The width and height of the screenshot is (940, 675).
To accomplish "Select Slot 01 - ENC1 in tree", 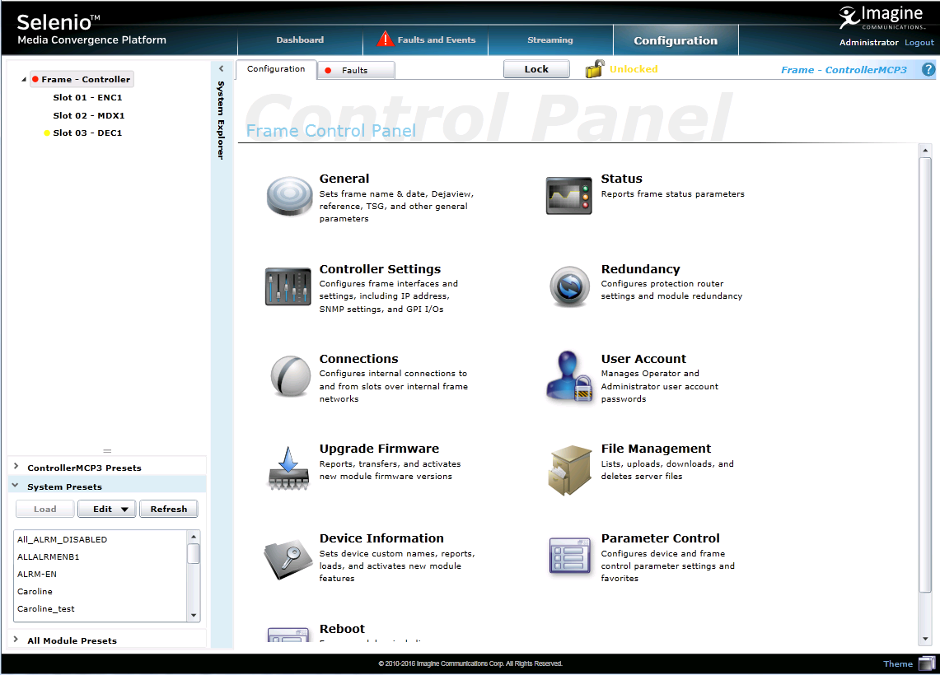I will click(x=87, y=98).
